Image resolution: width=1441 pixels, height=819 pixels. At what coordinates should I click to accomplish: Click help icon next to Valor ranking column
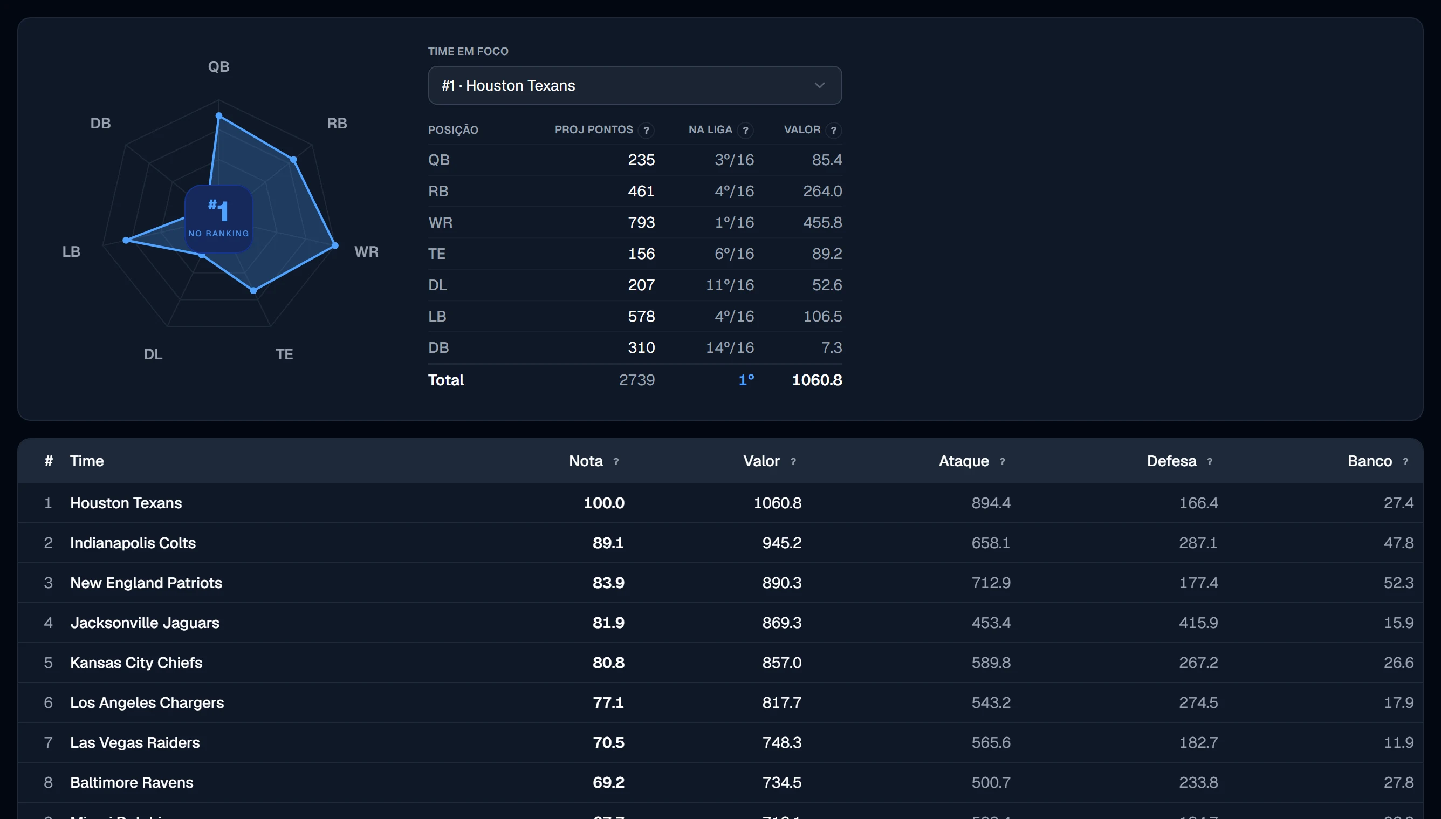793,462
